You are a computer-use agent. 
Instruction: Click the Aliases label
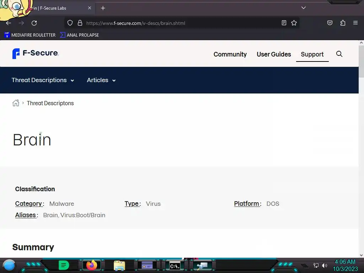(x=26, y=215)
